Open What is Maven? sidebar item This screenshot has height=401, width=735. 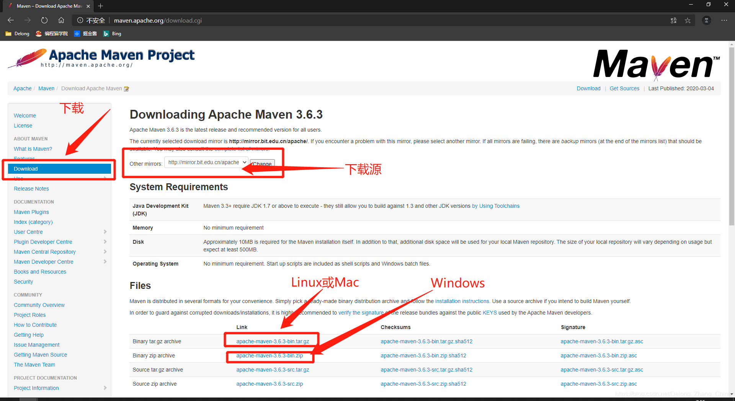click(x=33, y=149)
